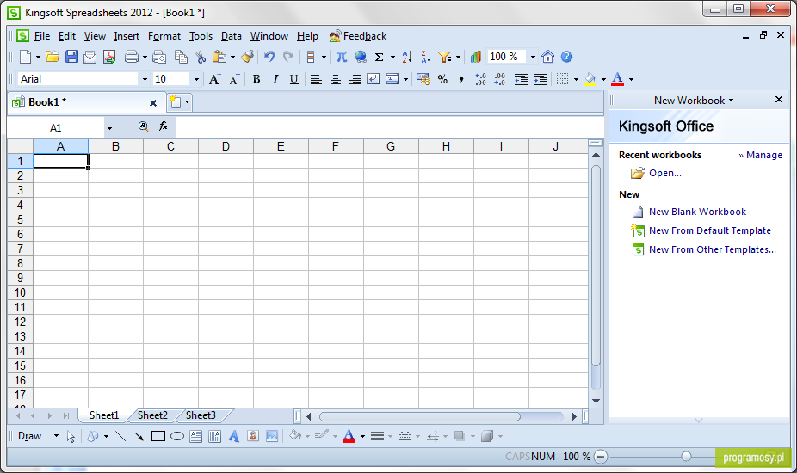Open the Data menu
This screenshot has width=797, height=473.
click(232, 36)
